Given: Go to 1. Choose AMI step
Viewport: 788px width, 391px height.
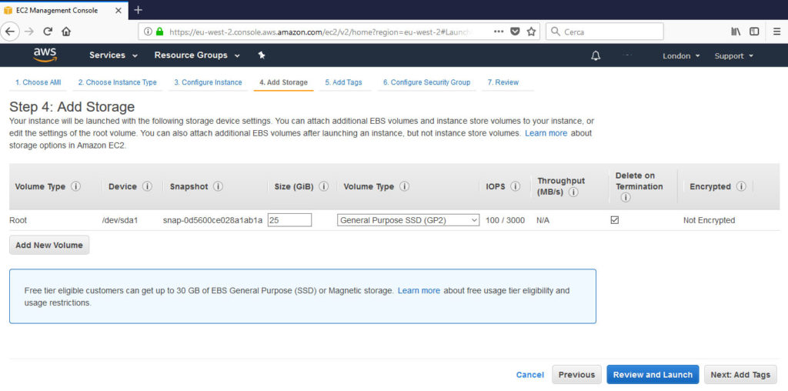Looking at the screenshot, I should (x=38, y=82).
